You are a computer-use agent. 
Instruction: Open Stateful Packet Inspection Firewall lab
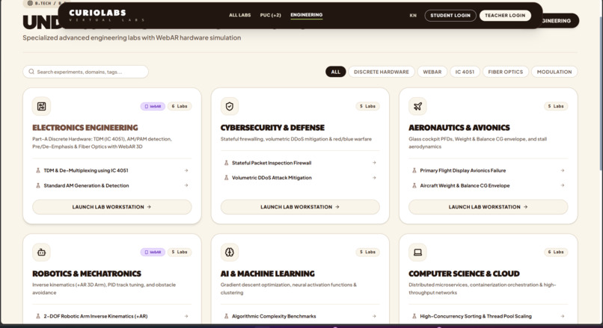coord(300,163)
